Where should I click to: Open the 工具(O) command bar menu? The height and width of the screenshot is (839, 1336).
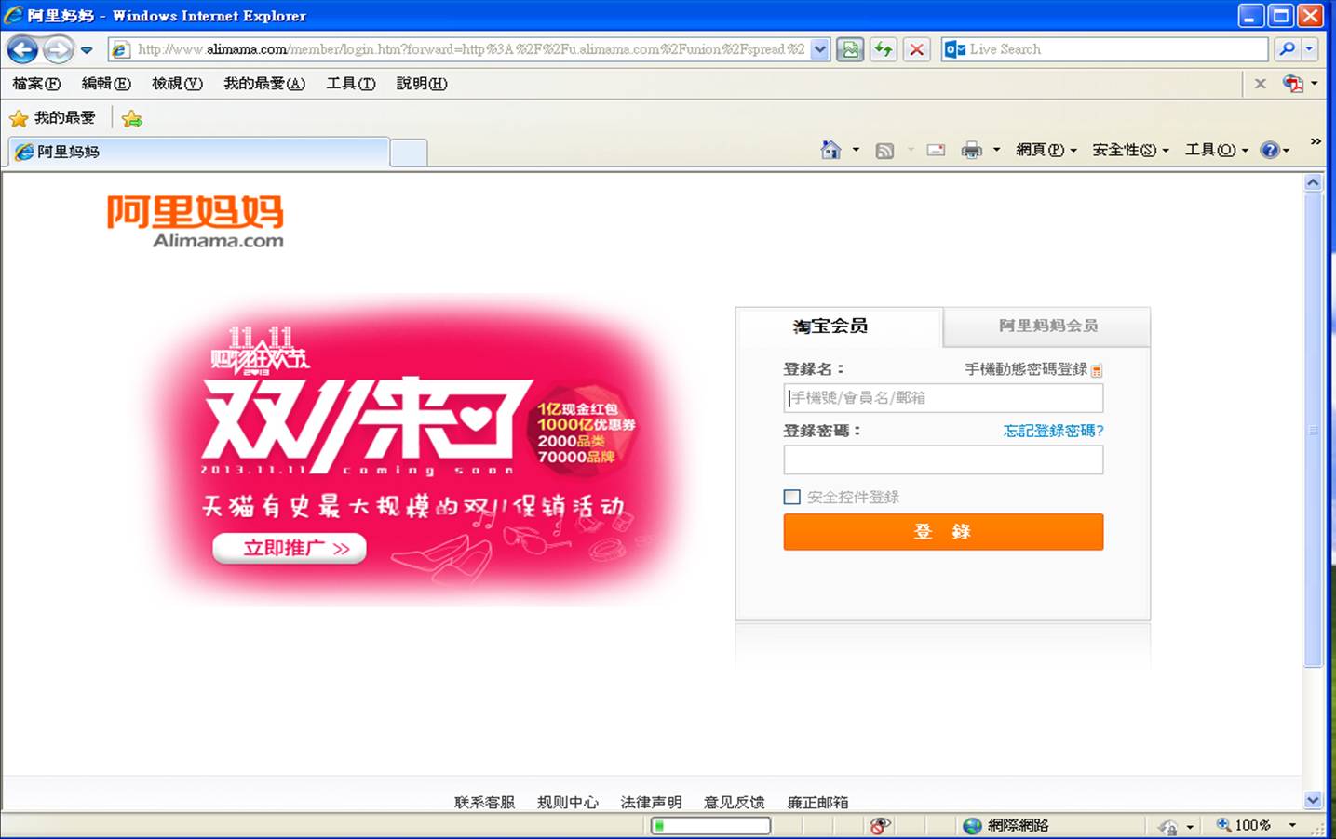coord(1216,150)
